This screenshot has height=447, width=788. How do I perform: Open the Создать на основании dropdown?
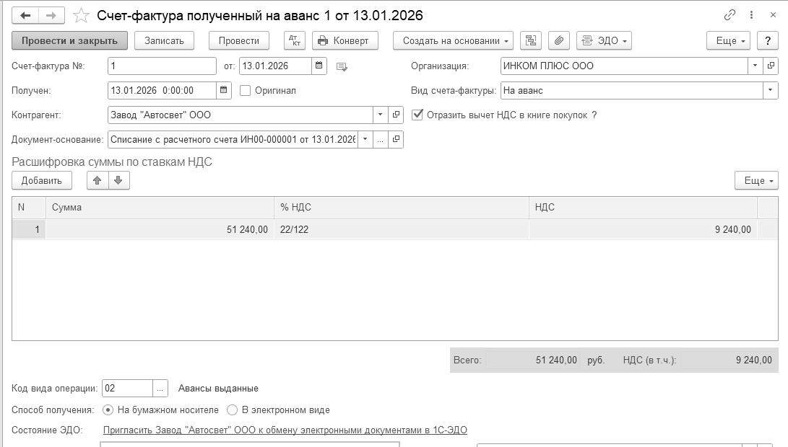point(453,40)
